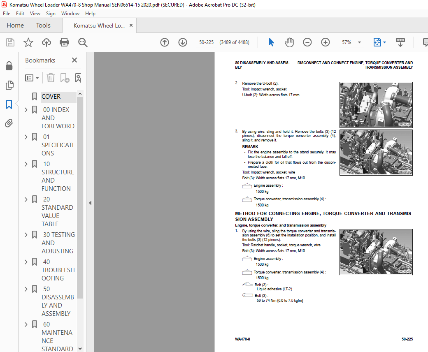428x352 pixels.
Task: Open the 40 TROUBLESHOOTING bookmark
Action: click(x=58, y=270)
